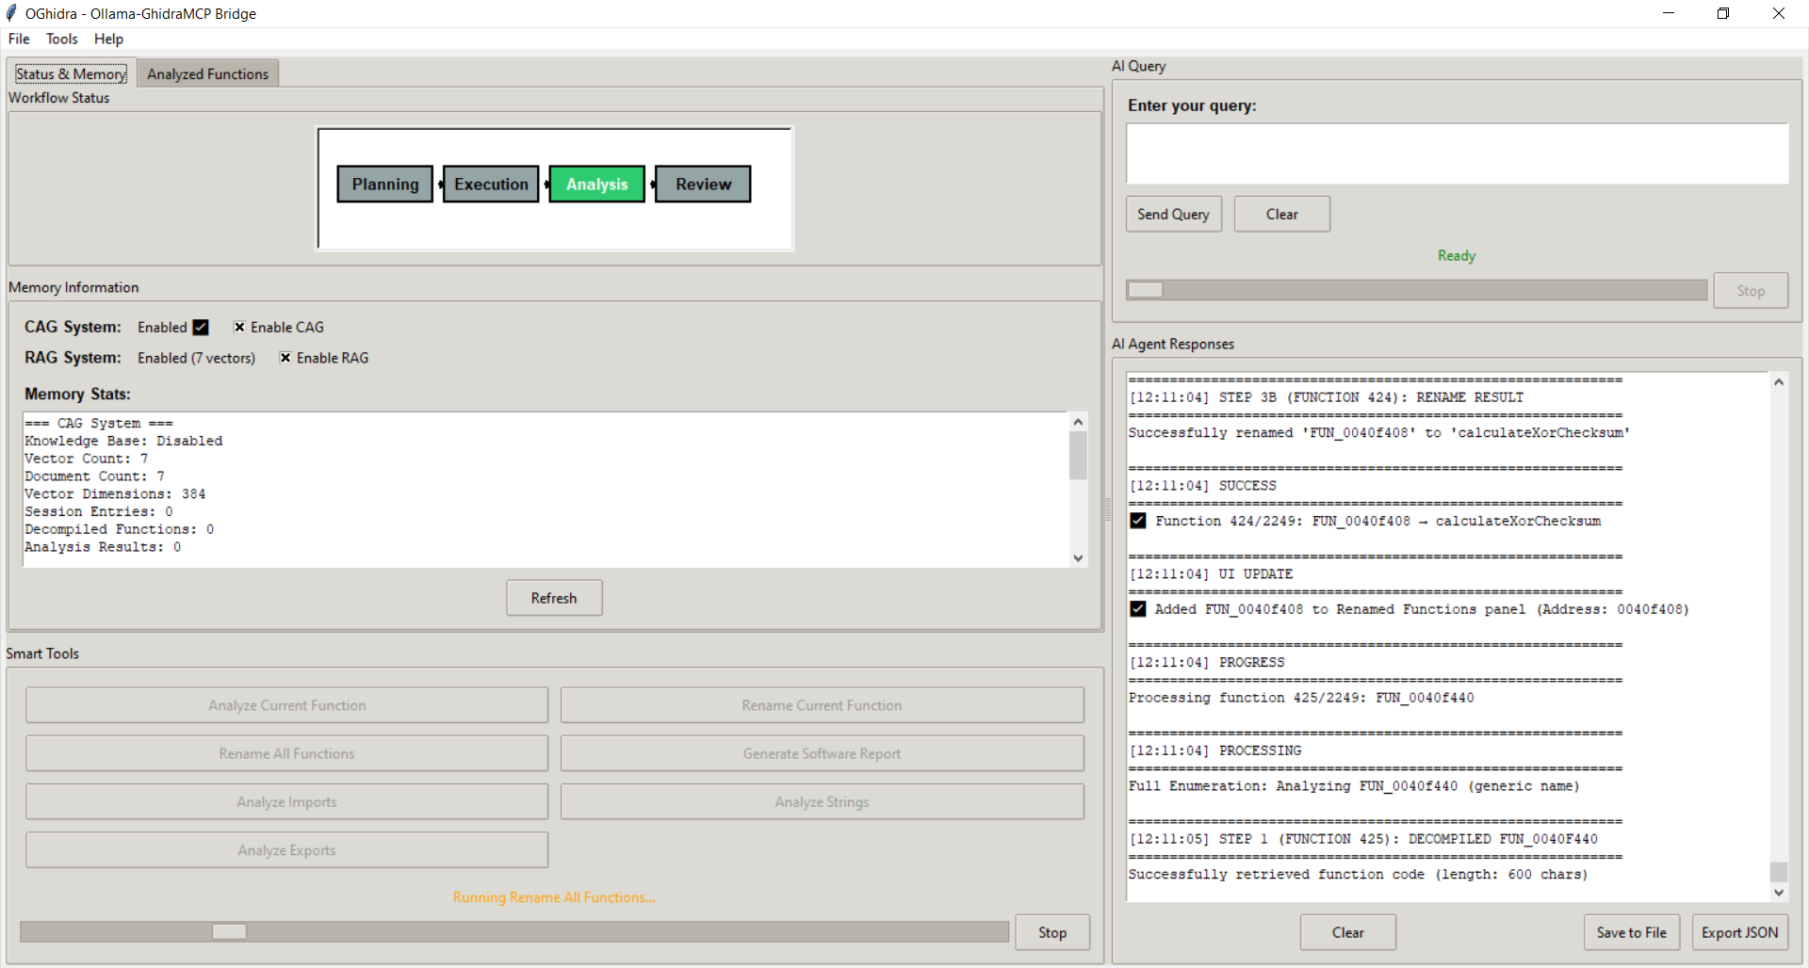Viewport: 1809px width, 968px height.
Task: Click Refresh memory stats button
Action: [x=554, y=598]
